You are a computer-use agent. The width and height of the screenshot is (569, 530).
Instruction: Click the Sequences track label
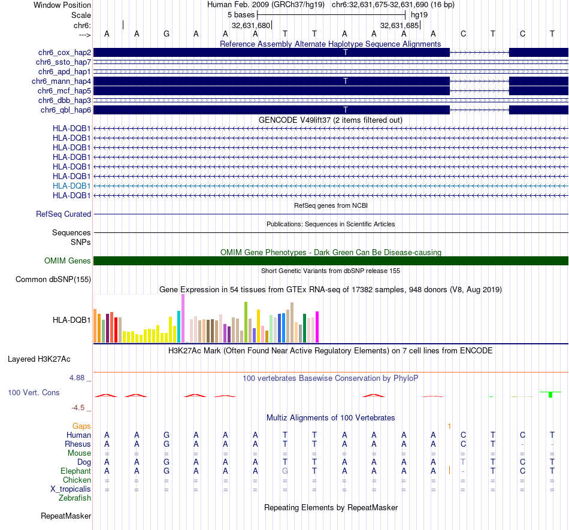pos(71,232)
